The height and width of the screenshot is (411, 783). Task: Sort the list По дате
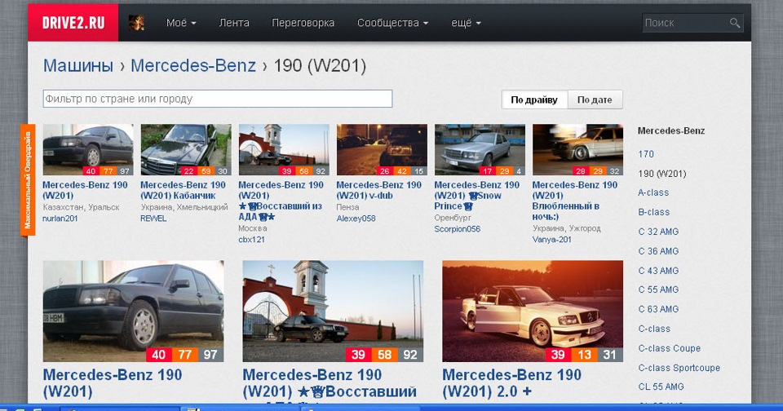click(x=595, y=99)
